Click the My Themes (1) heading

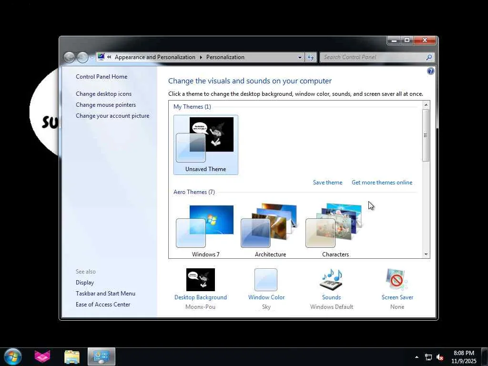coord(192,107)
